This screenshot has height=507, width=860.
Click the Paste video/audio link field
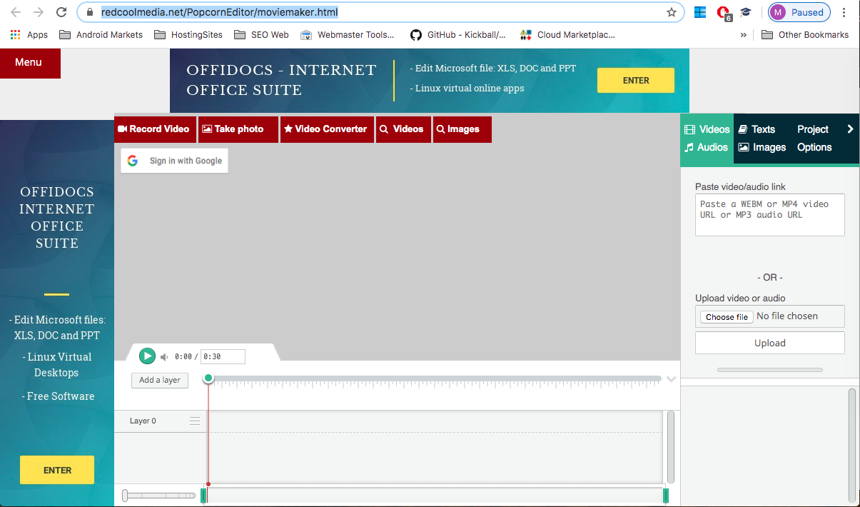pyautogui.click(x=769, y=214)
